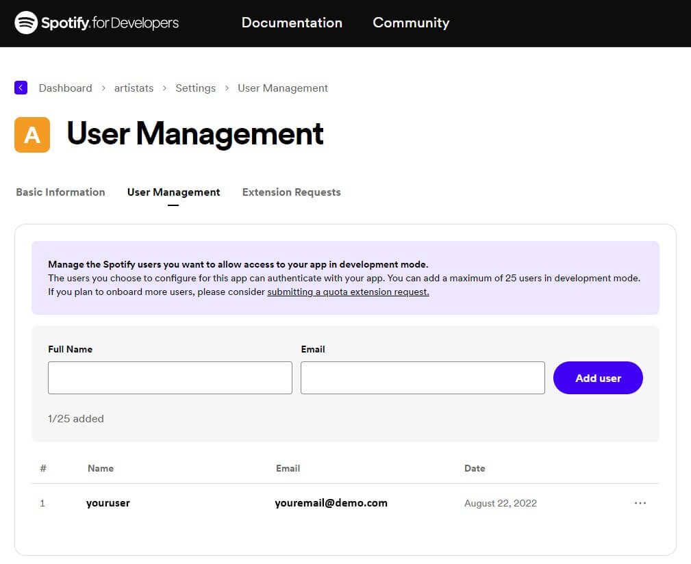Click the Add user button

click(598, 378)
